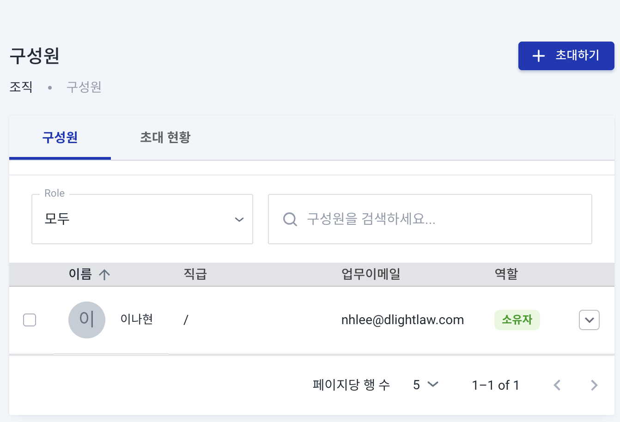This screenshot has width=620, height=422.
Task: Click the plus icon on 초대하기 button
Action: pyautogui.click(x=539, y=56)
